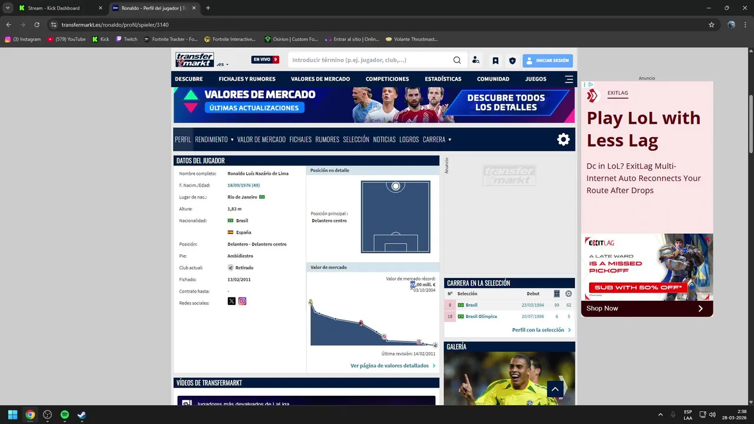Image resolution: width=754 pixels, height=424 pixels.
Task: Click the Transfermarkt logo
Action: (x=194, y=59)
